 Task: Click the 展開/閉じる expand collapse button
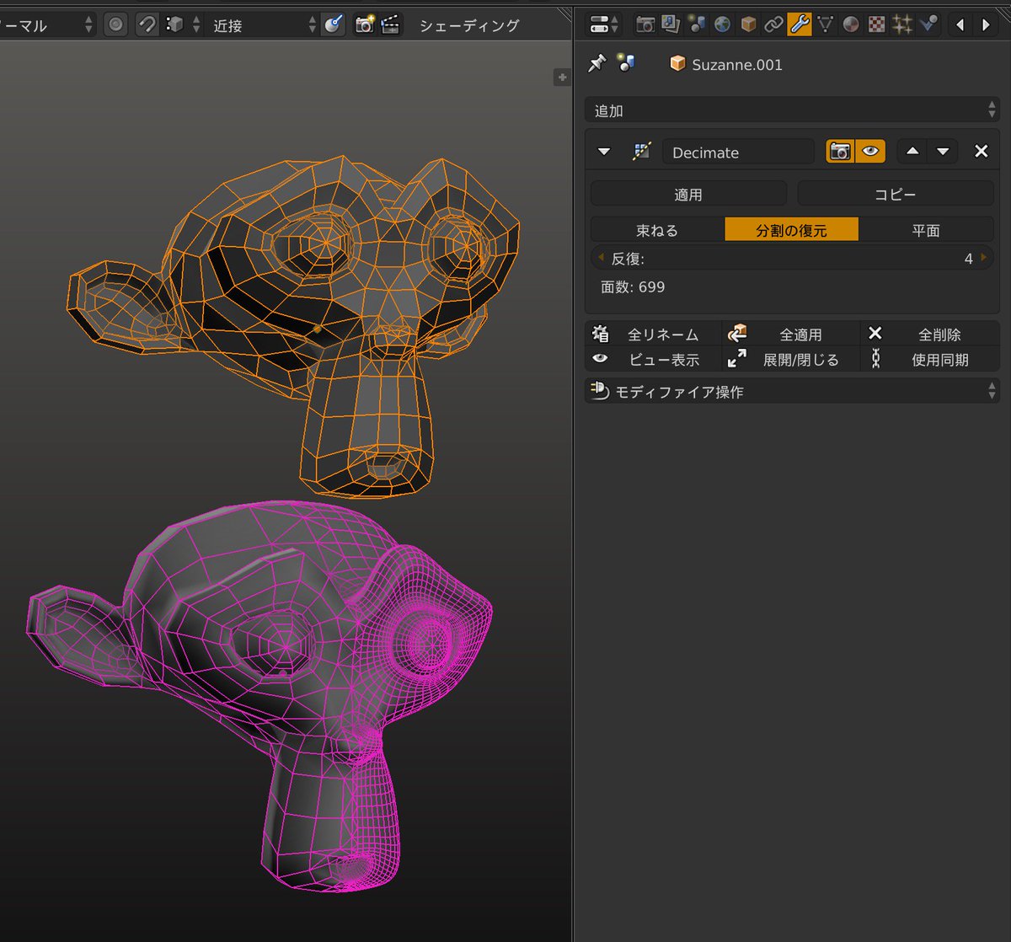point(791,359)
